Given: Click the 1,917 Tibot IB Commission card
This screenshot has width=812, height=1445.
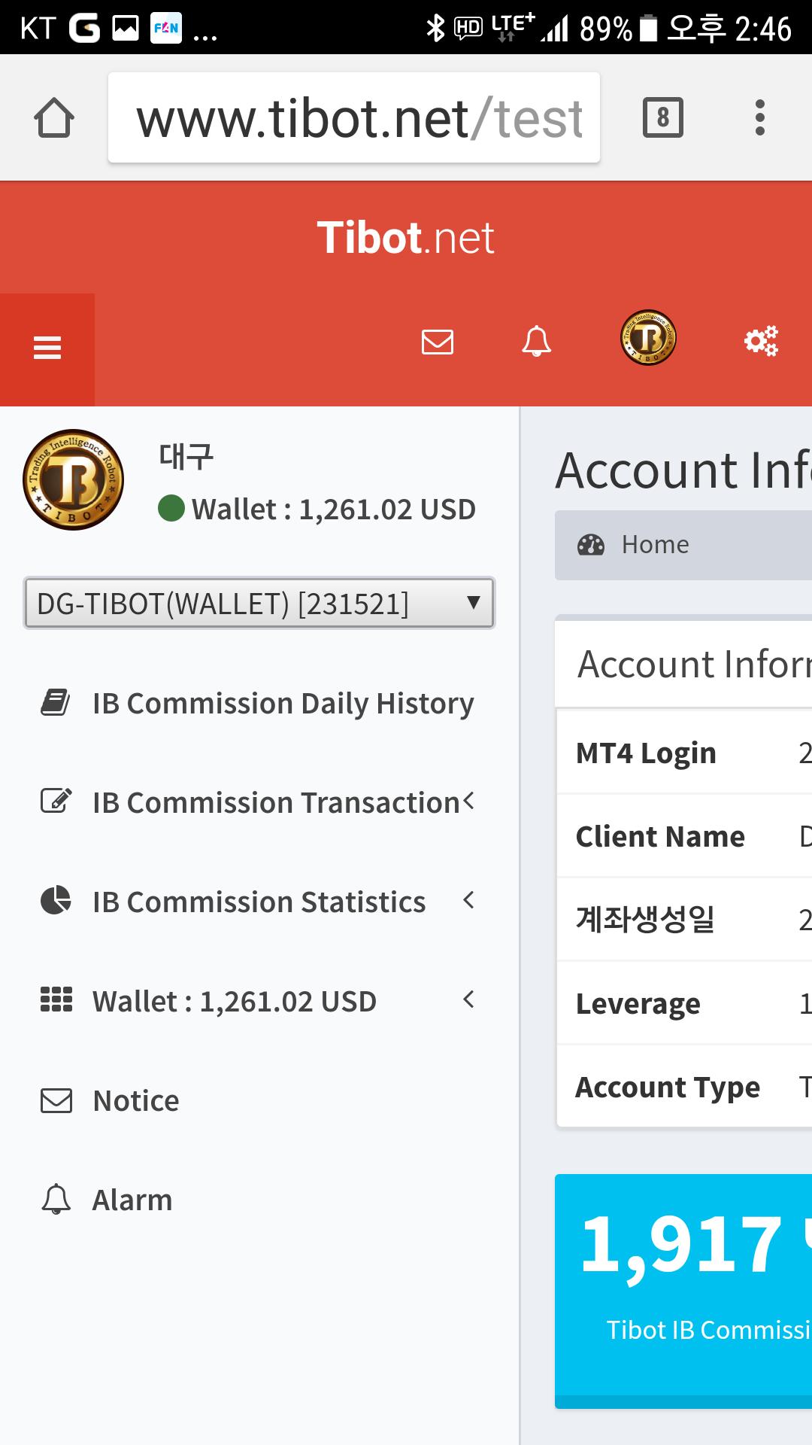Looking at the screenshot, I should 683,1291.
